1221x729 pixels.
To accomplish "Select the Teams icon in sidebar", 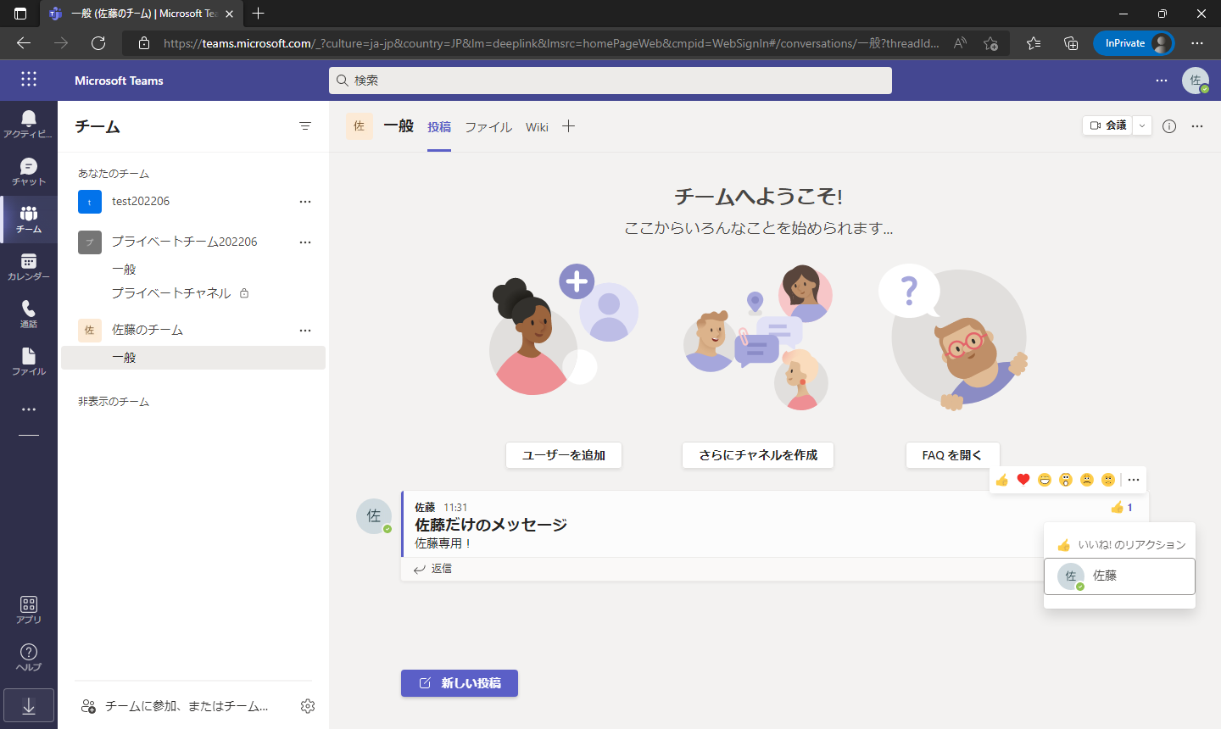I will [28, 219].
